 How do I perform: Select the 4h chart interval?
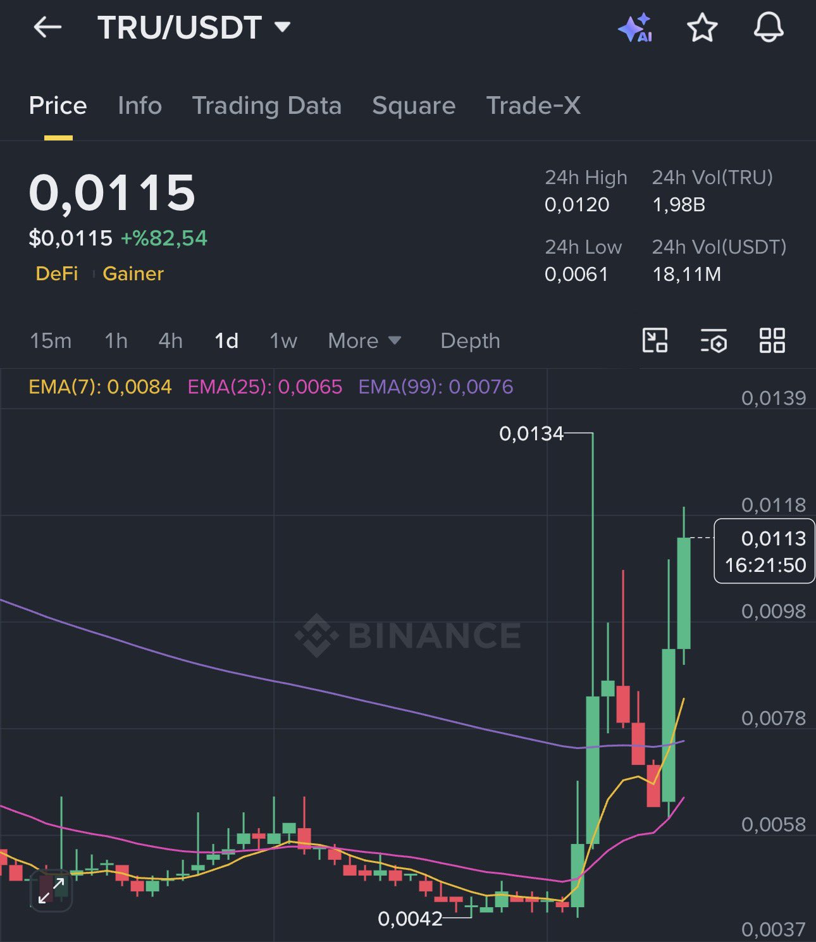pyautogui.click(x=170, y=341)
